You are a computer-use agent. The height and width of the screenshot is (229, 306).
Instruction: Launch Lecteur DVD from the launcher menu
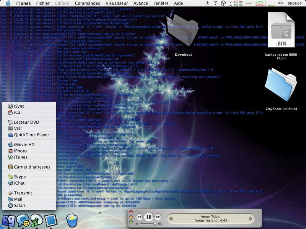[x=29, y=122]
